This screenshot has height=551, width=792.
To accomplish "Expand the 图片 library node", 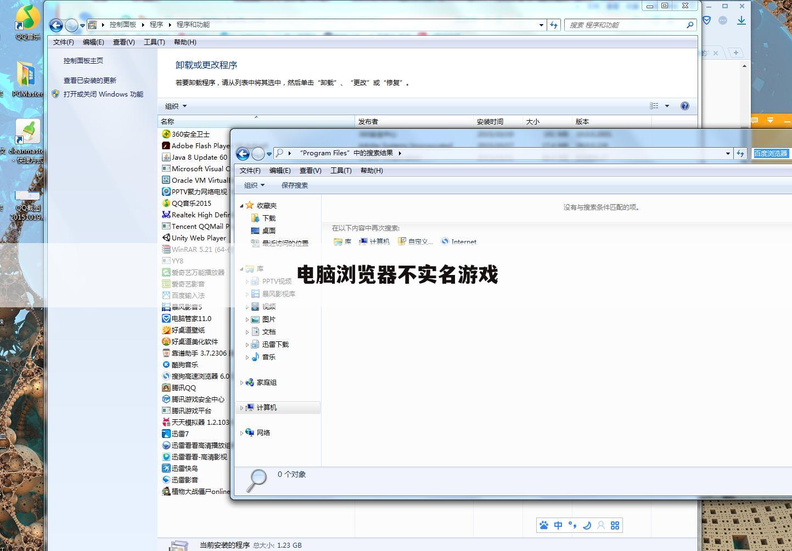I will [x=247, y=319].
